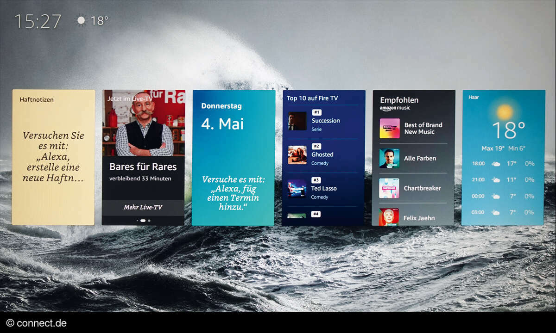Select the 00:00 forecast time

tap(478, 196)
